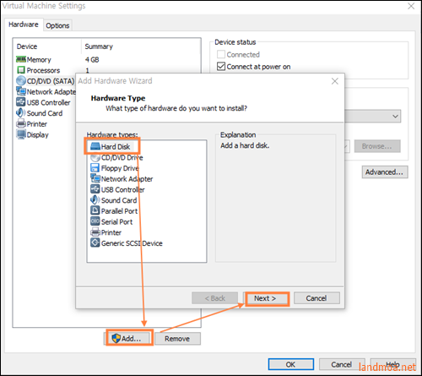The width and height of the screenshot is (422, 376).
Task: Click the Add... button
Action: pos(129,338)
